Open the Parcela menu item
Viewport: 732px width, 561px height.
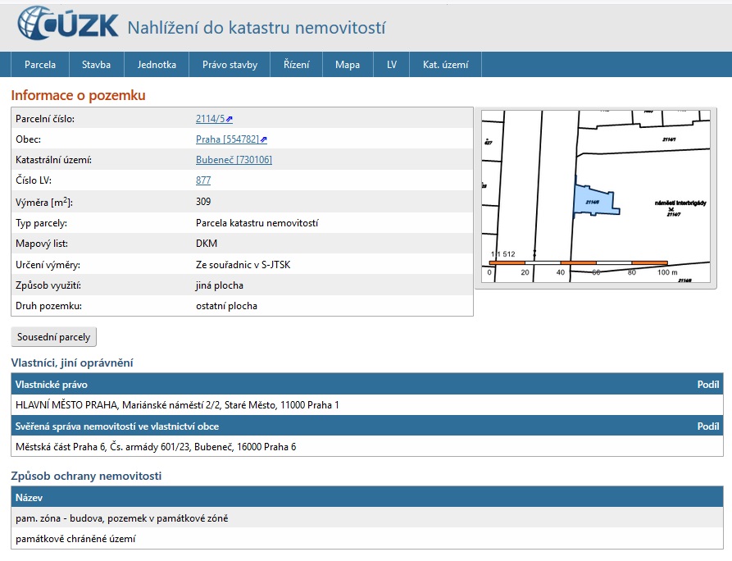click(40, 65)
